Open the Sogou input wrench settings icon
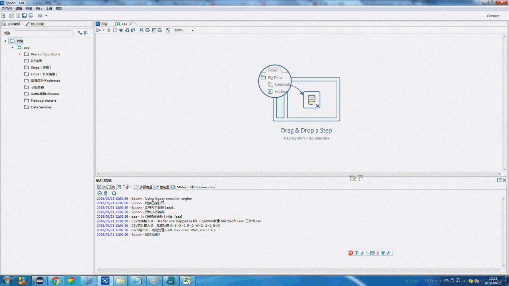Viewport: 509px width, 286px height. tap(389, 253)
